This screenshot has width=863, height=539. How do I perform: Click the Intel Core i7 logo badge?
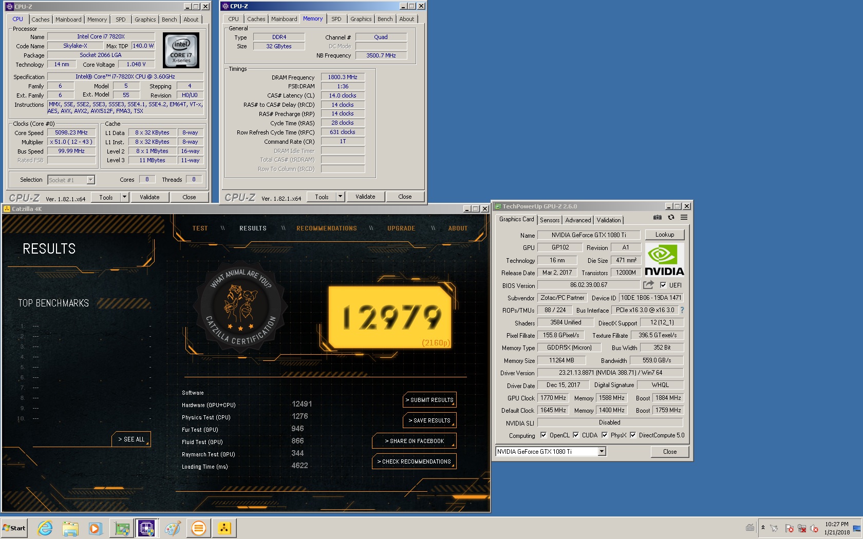(x=181, y=50)
